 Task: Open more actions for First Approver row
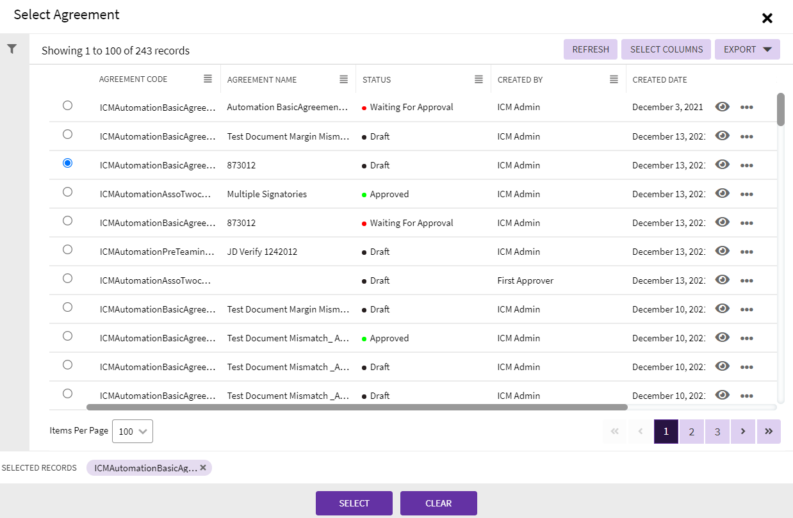(746, 280)
